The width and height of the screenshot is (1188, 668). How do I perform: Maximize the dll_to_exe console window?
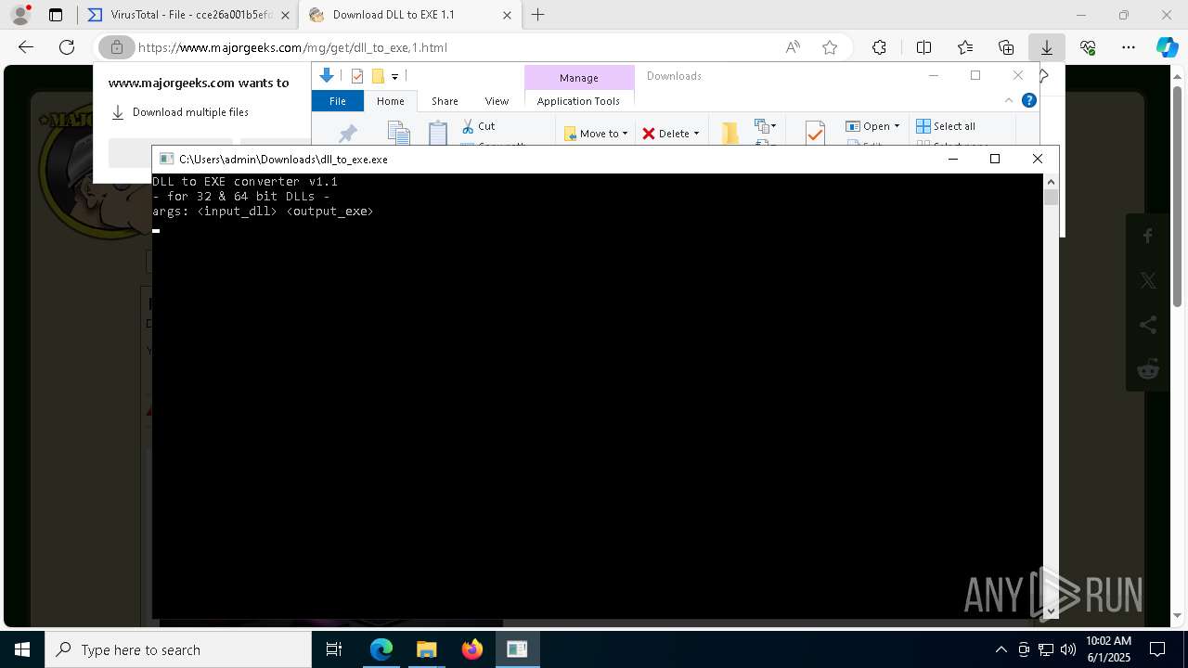995,159
